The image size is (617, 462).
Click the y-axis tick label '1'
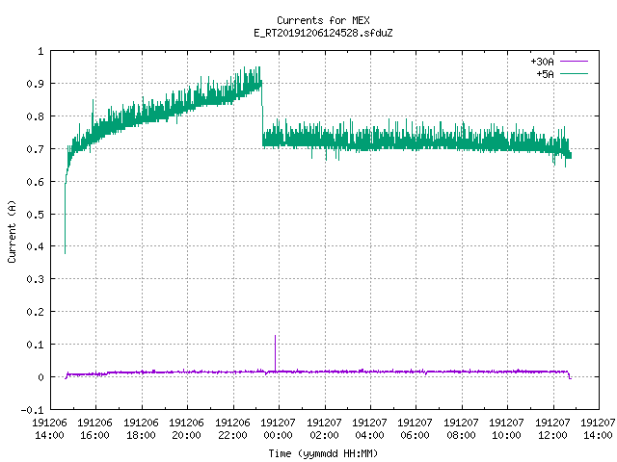pyautogui.click(x=40, y=51)
